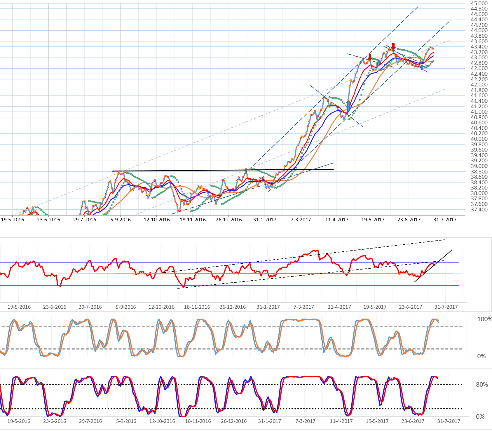492x431 pixels.
Task: Click the 0% label below the 100% label
Action: [481, 356]
